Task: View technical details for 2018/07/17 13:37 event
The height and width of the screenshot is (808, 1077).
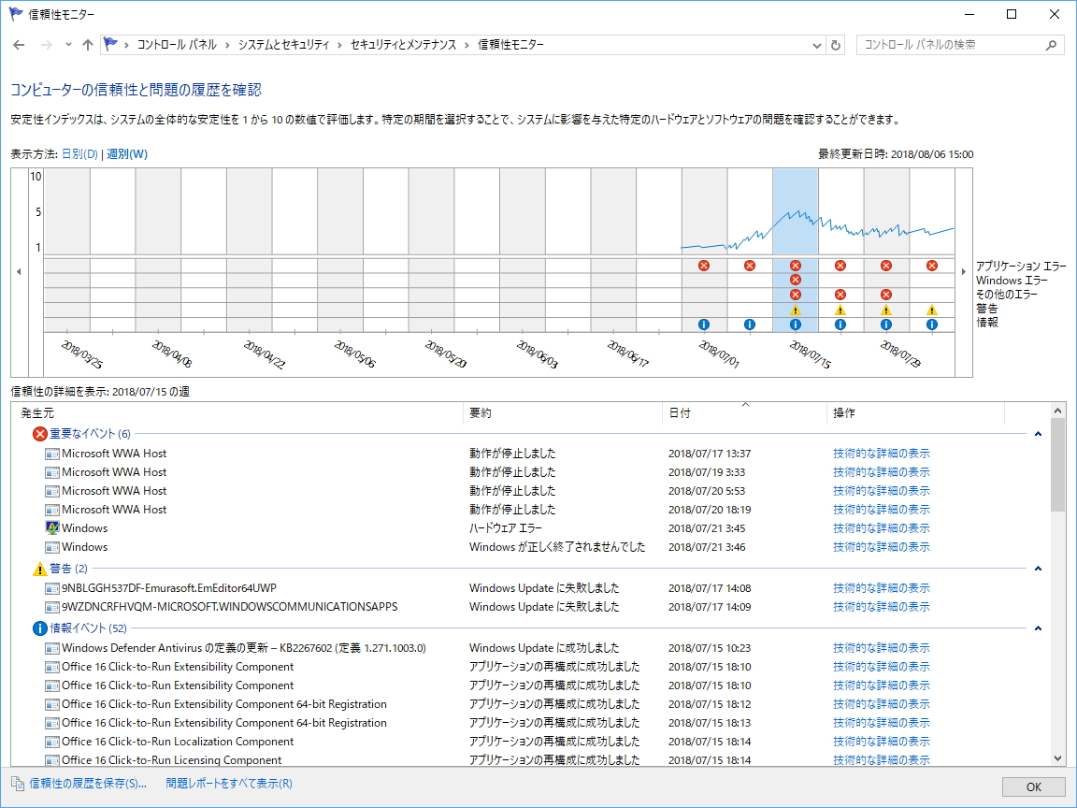Action: pos(882,454)
